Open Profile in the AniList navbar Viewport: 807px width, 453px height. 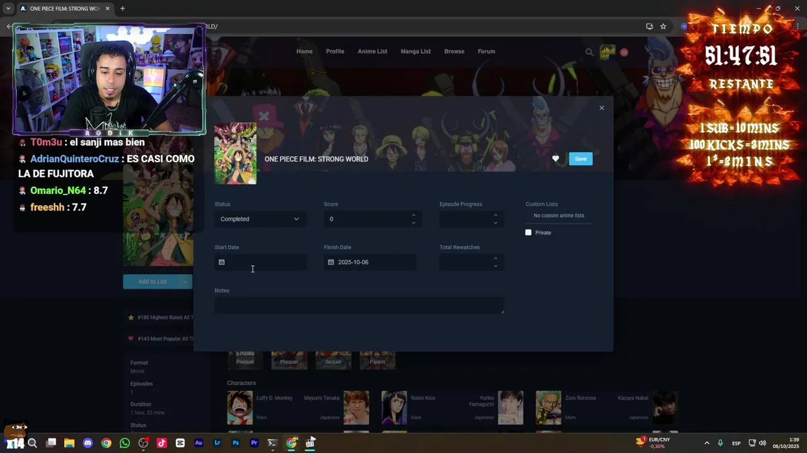tap(335, 52)
